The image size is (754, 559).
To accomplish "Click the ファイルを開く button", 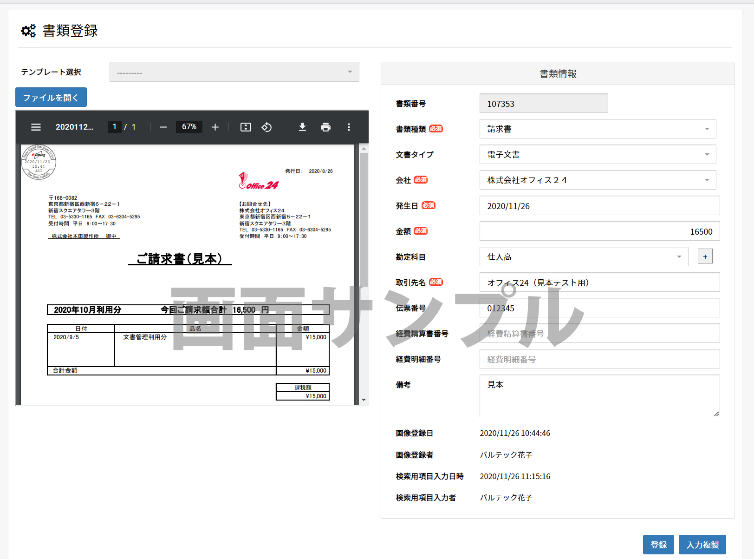I will point(51,97).
